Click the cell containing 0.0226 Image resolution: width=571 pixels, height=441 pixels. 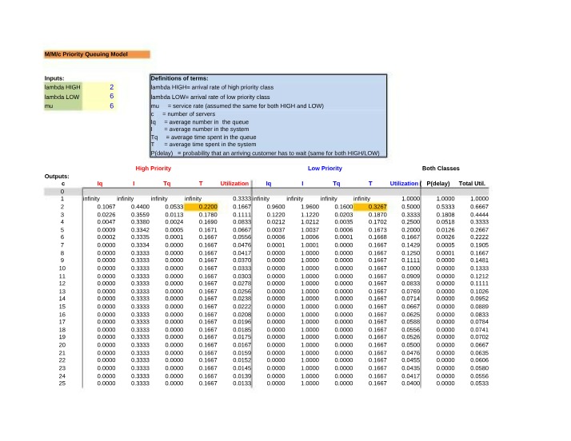(106, 215)
